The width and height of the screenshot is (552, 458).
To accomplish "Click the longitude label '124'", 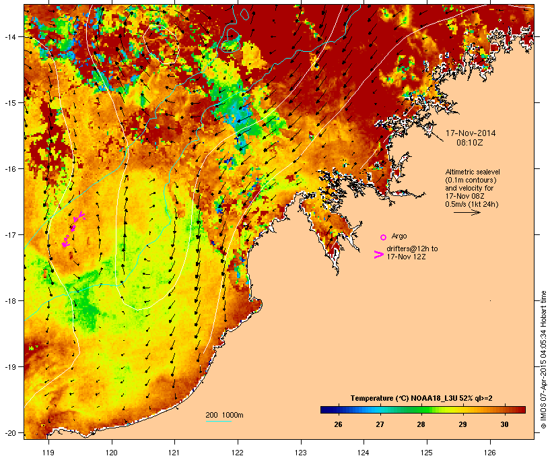I will tap(364, 453).
